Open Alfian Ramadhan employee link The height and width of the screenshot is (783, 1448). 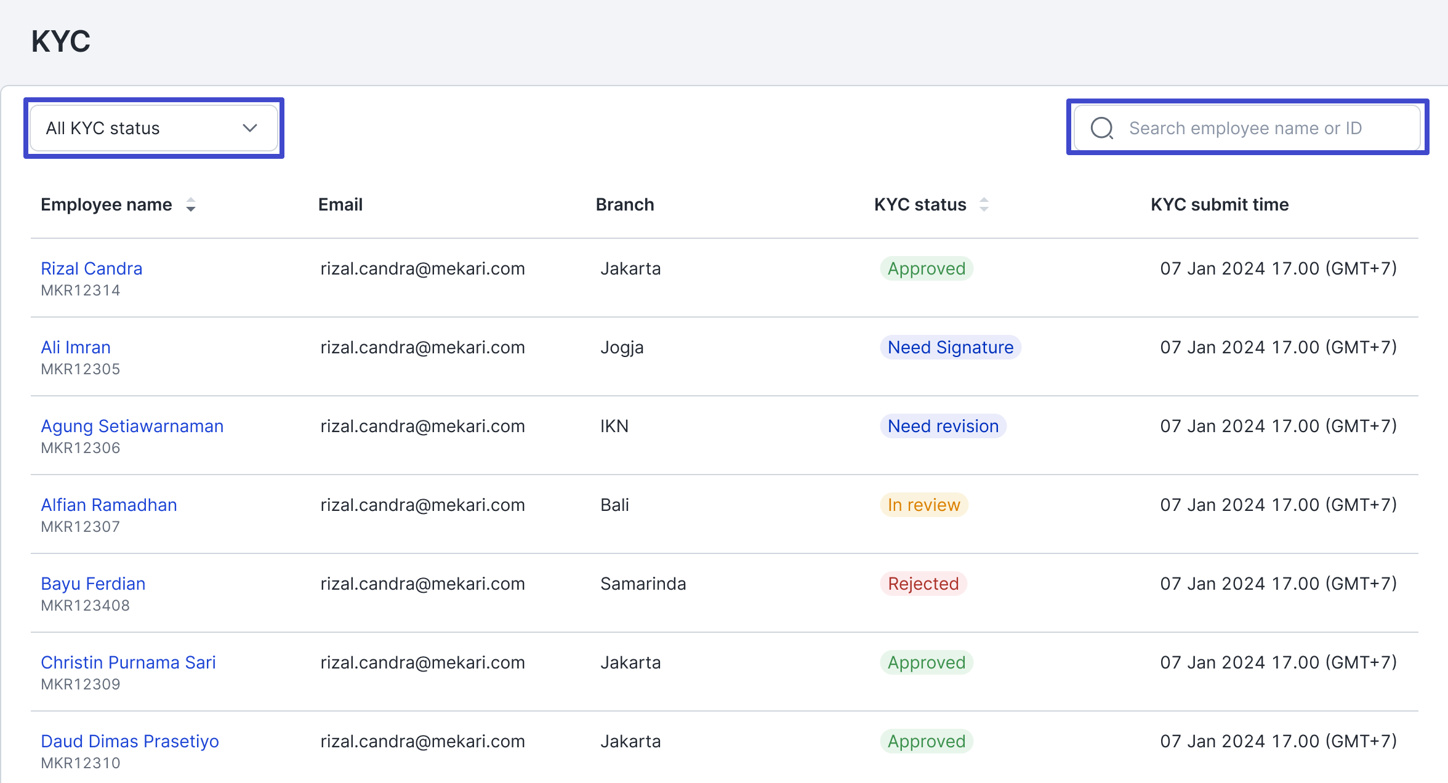point(108,505)
